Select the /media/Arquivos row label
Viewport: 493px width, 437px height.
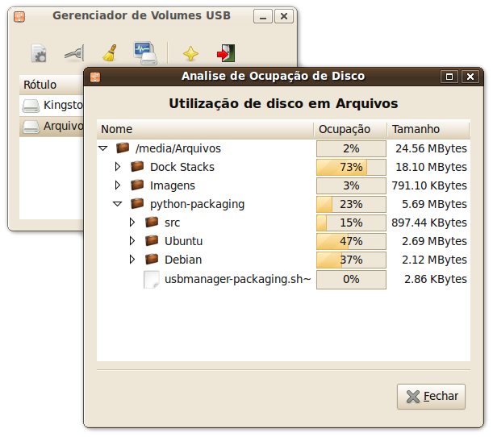click(x=178, y=148)
